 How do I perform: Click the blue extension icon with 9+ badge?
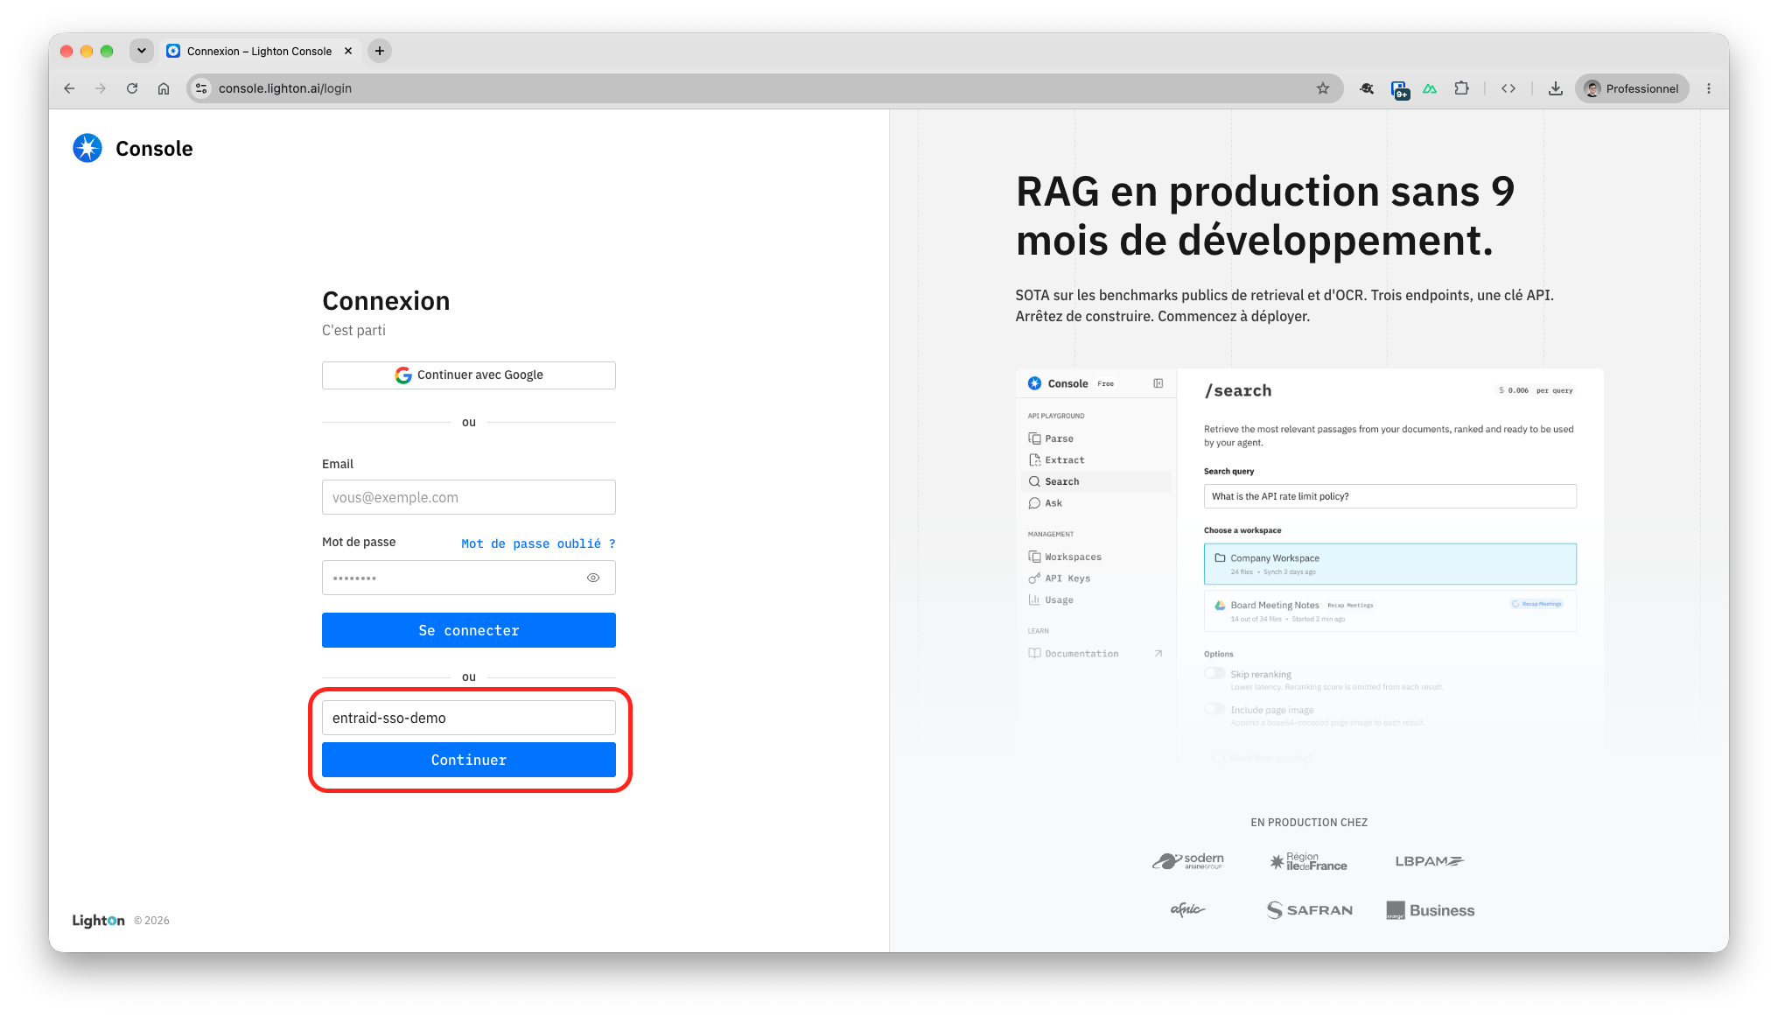point(1400,89)
